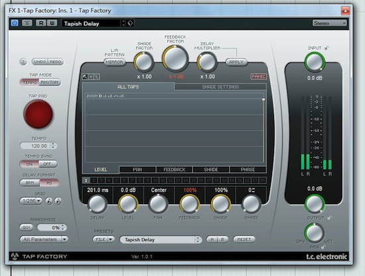This screenshot has width=365, height=276.
Task: Open the Stereo channel configuration dropdown
Action: [329, 23]
